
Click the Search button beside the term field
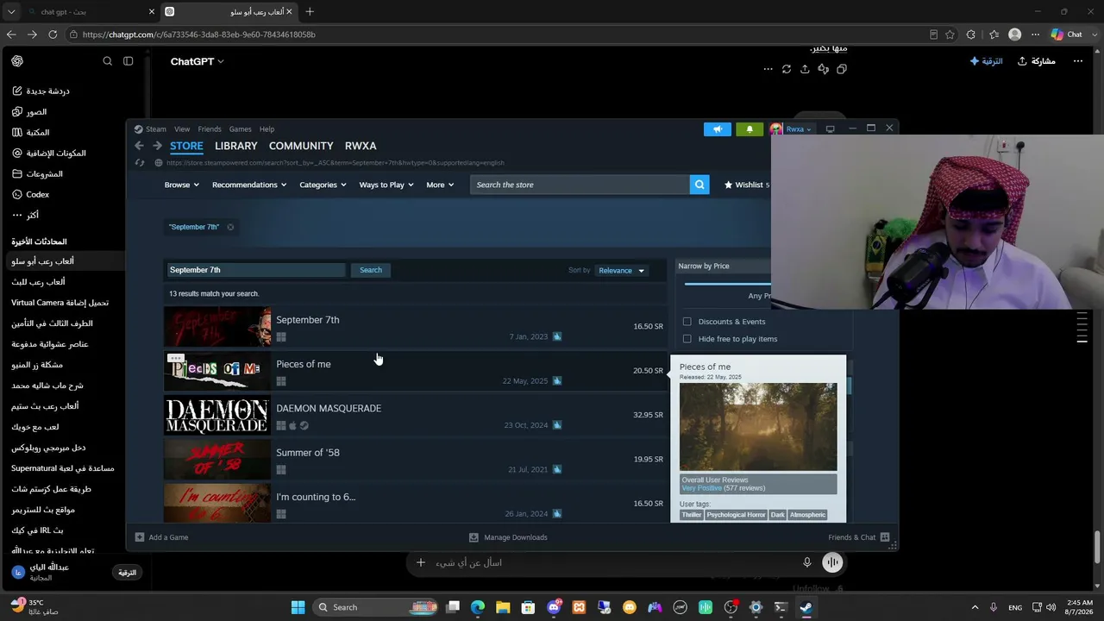(371, 270)
